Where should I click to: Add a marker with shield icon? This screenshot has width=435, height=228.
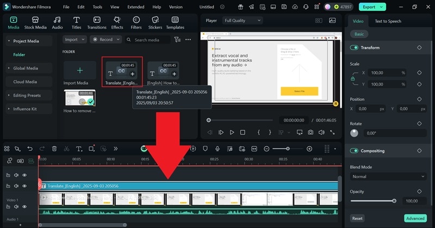(205, 149)
